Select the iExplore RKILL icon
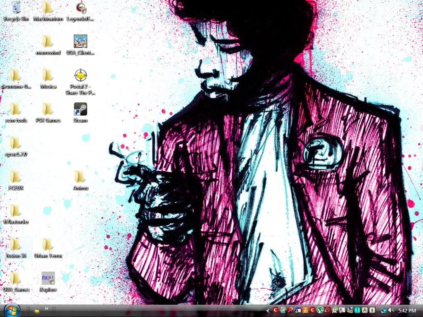Viewport: 423px width, 317px height. (x=48, y=282)
